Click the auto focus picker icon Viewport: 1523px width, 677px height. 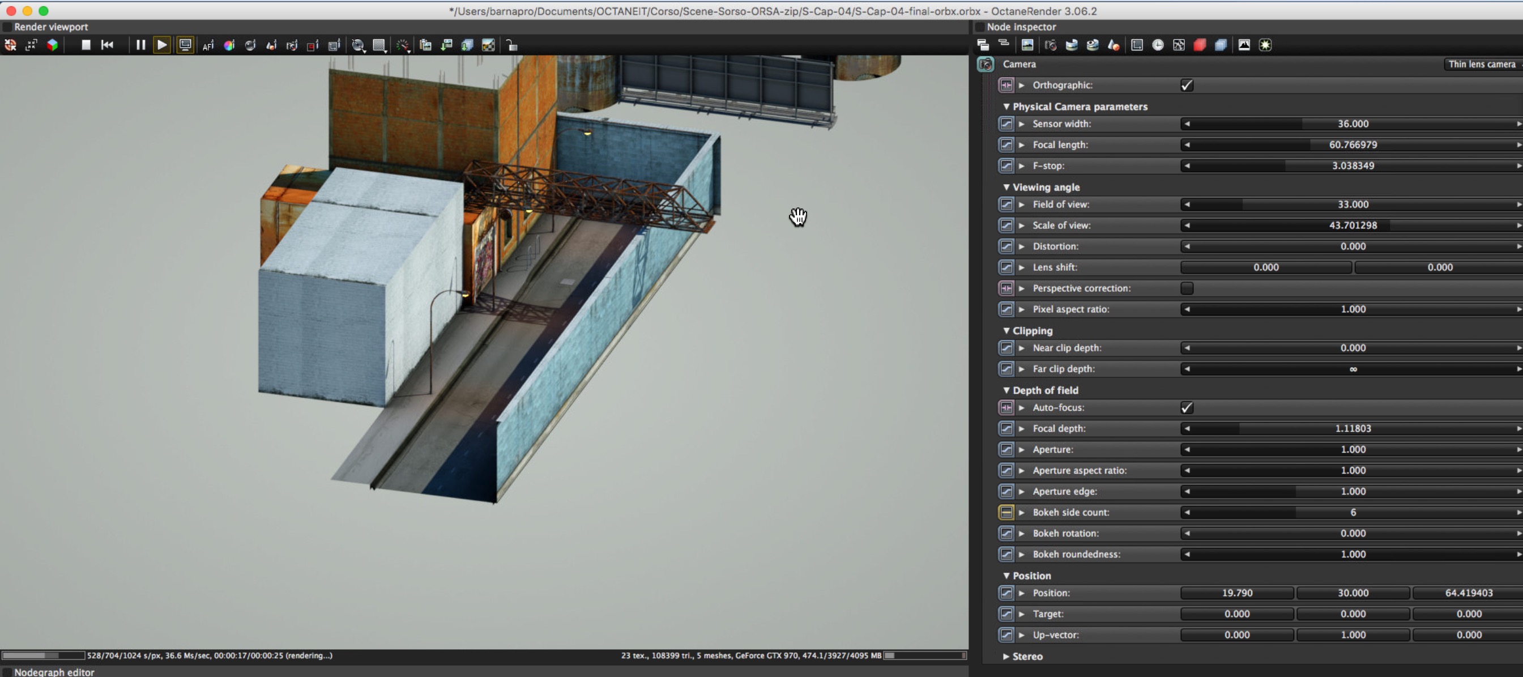(x=208, y=45)
